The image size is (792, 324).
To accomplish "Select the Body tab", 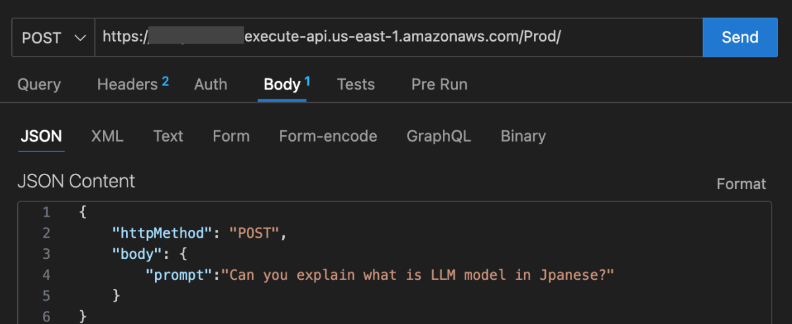I will (282, 84).
